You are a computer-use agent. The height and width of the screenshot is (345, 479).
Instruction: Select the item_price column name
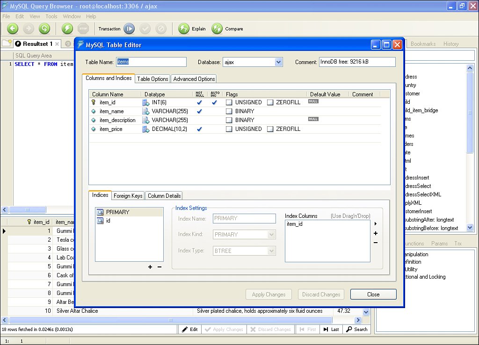coord(110,129)
